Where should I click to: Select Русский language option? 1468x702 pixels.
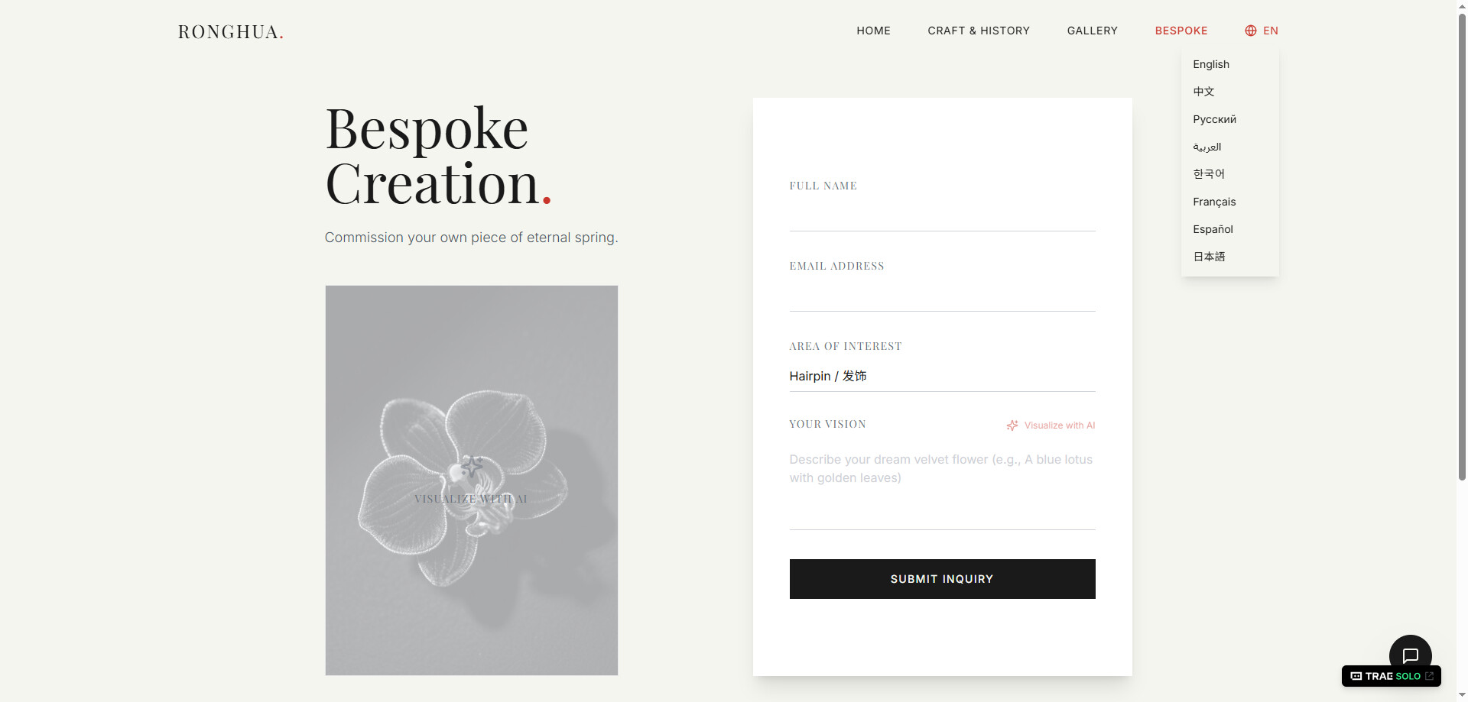[1214, 119]
